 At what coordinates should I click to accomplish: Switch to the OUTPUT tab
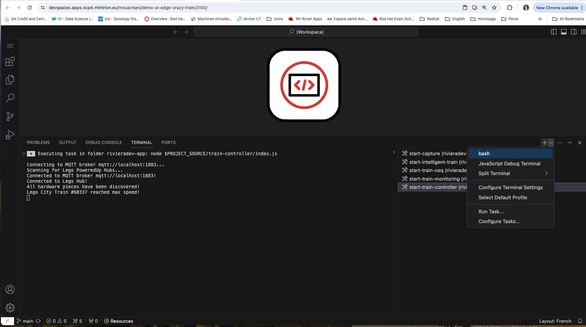coord(68,142)
